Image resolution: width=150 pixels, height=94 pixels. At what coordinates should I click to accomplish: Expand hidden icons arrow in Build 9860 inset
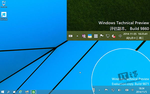77,36
